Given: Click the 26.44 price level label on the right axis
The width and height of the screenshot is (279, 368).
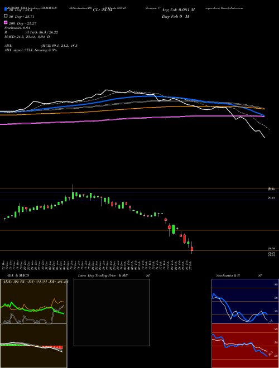Looking at the screenshot, I should tap(271, 198).
